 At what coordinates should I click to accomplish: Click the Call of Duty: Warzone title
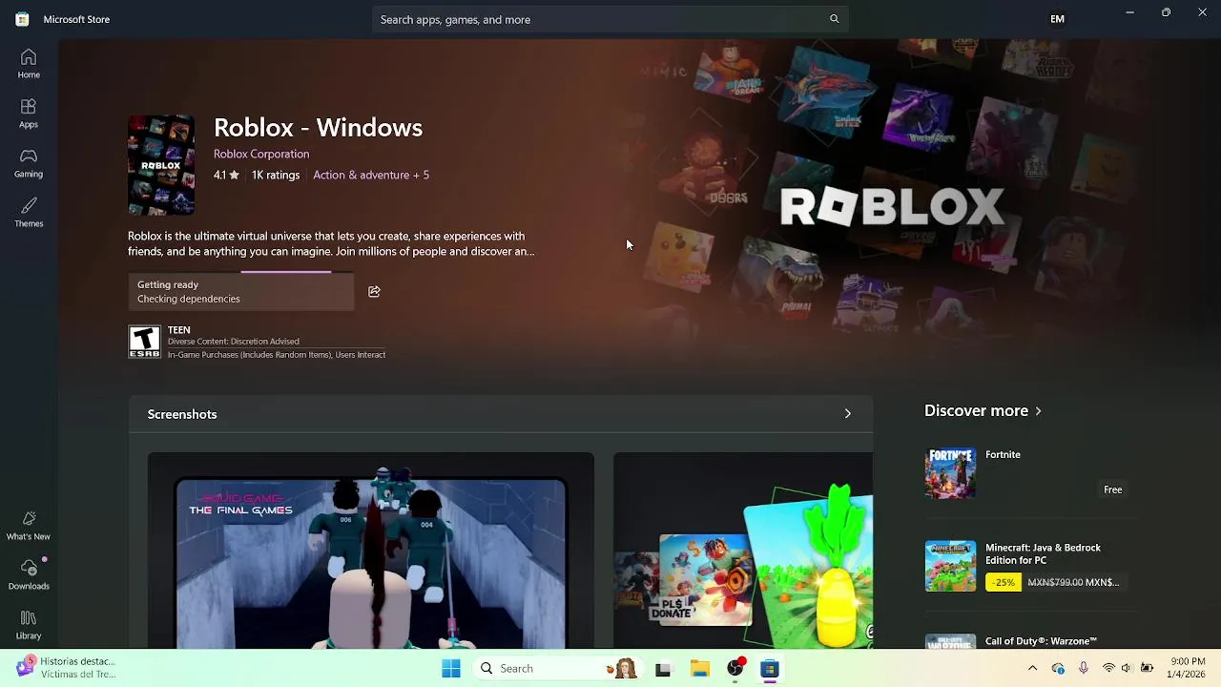tap(1041, 641)
